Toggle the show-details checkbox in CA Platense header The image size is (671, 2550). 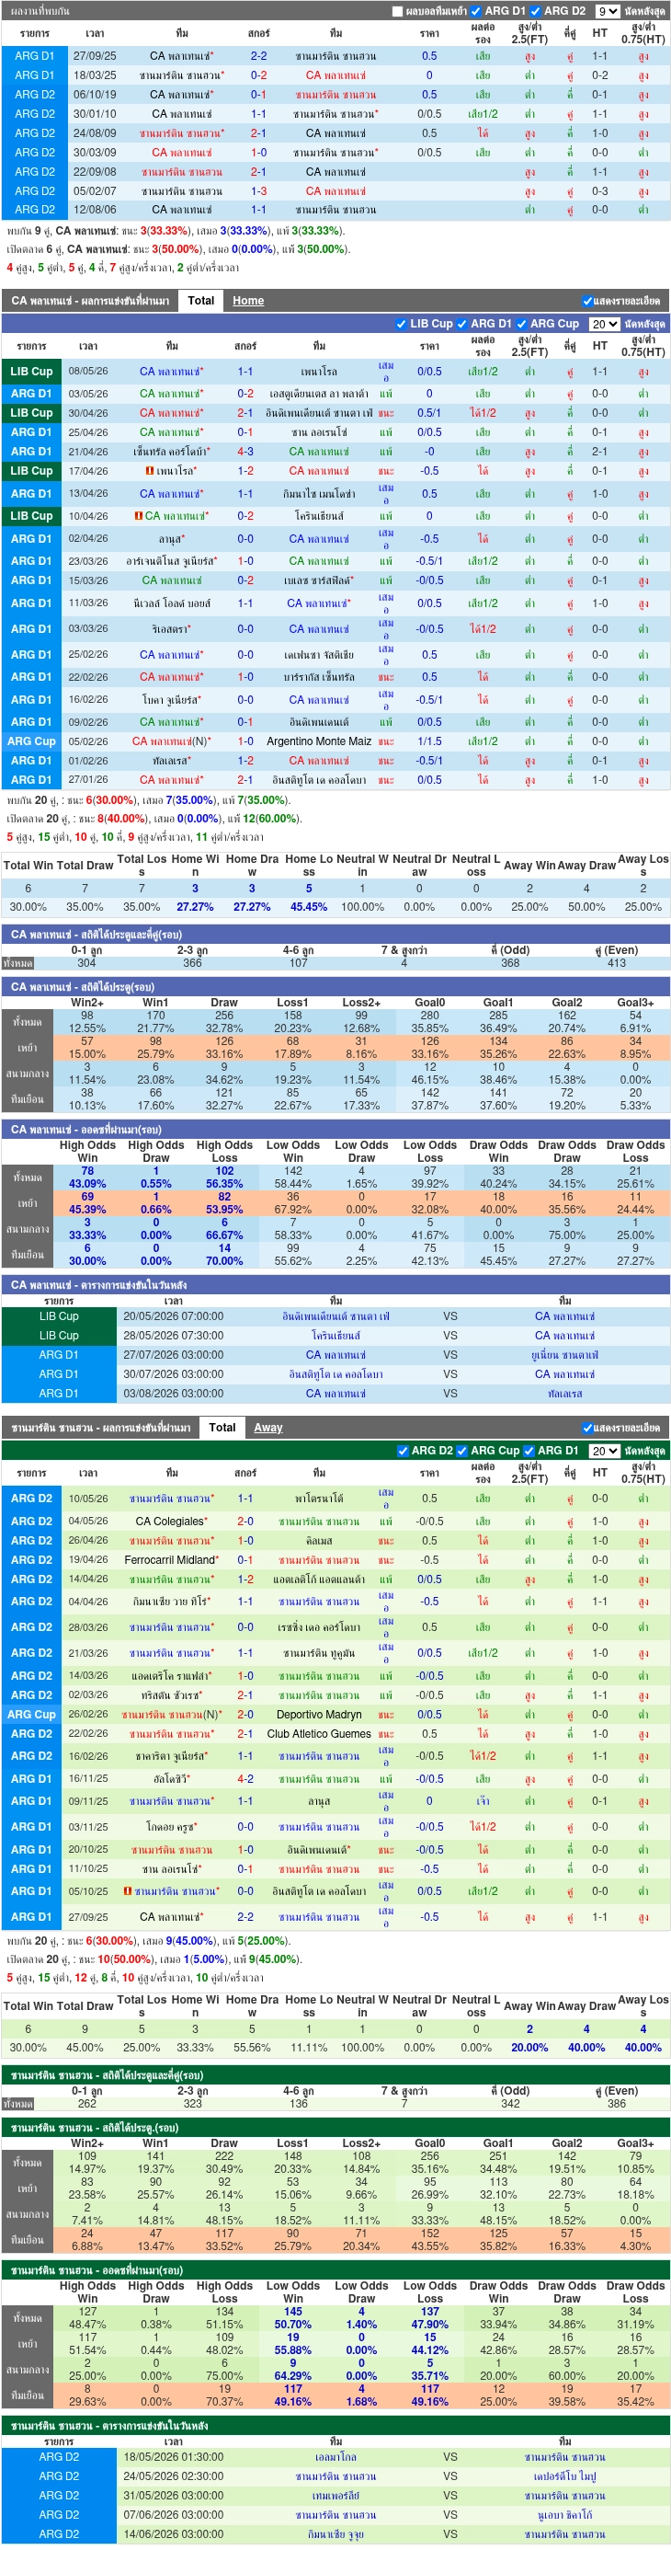[588, 301]
